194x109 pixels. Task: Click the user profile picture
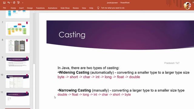187,5
